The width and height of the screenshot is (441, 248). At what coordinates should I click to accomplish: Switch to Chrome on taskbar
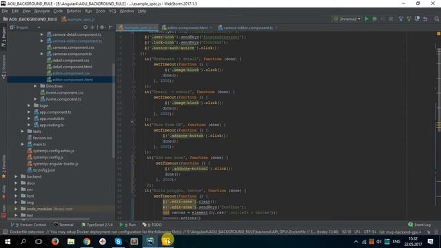pyautogui.click(x=87, y=242)
